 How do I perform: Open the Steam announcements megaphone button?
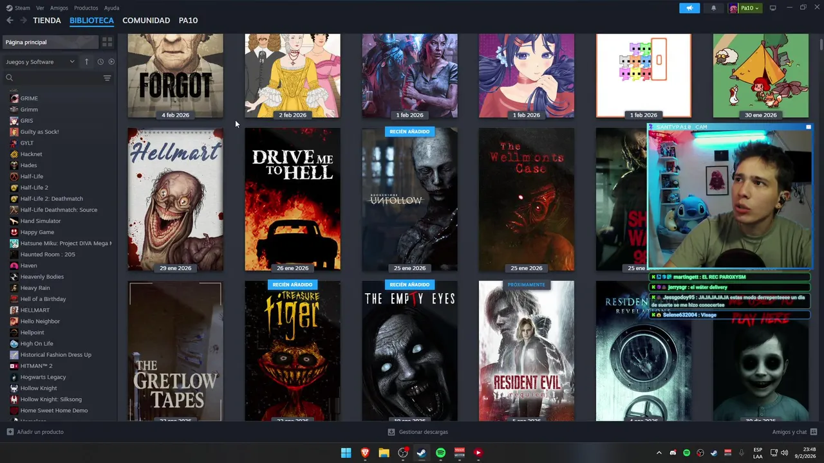click(689, 8)
